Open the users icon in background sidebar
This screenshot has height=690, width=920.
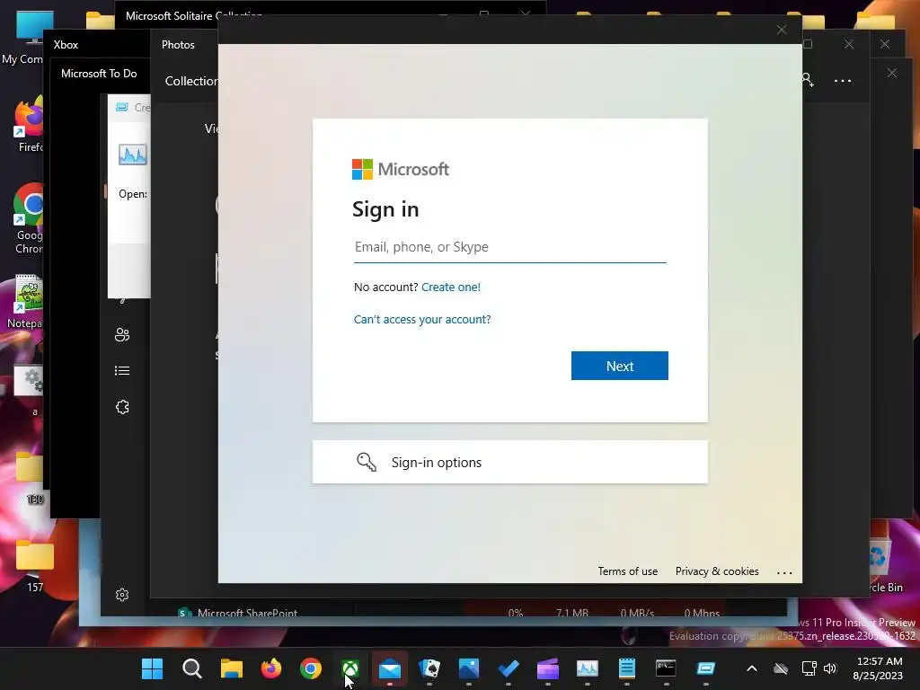122,334
